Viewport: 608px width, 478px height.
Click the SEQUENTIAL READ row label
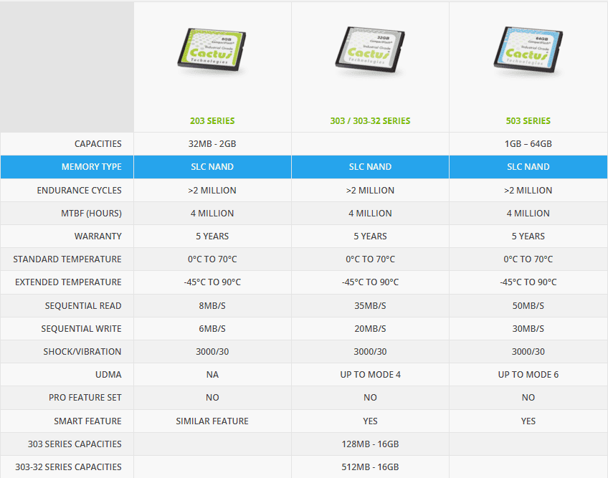coord(83,305)
